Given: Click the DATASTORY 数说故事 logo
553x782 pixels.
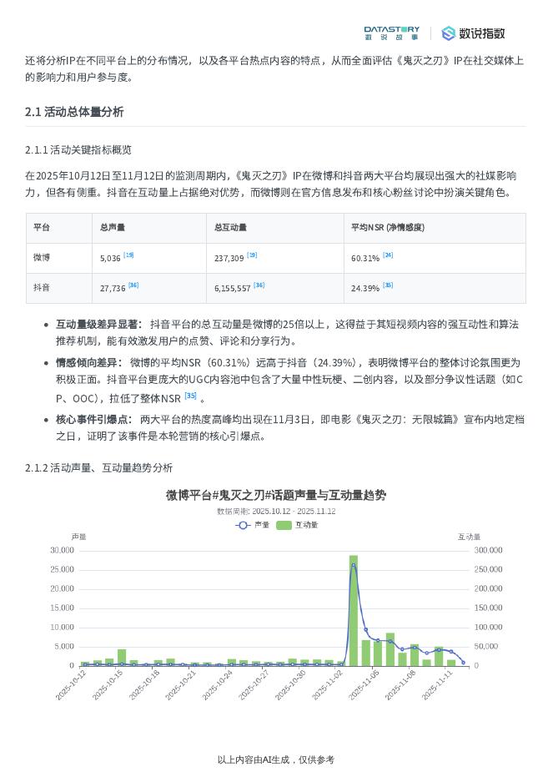Looking at the screenshot, I should [391, 33].
